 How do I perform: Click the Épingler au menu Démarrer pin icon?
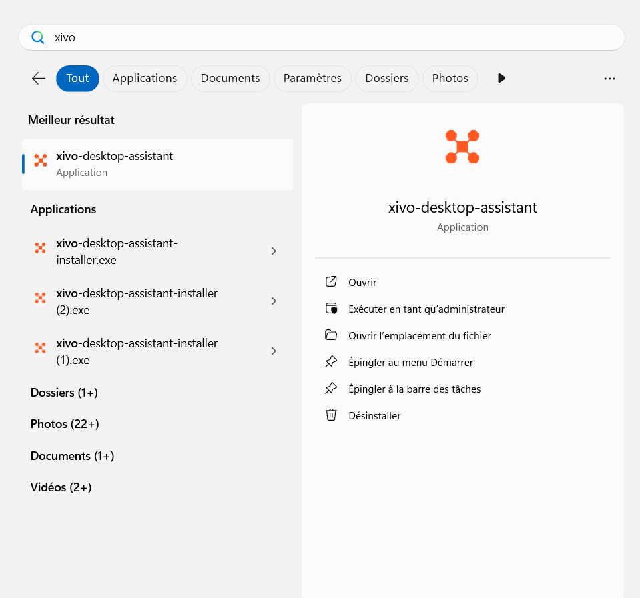[x=331, y=362]
